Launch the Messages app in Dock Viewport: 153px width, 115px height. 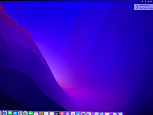(10, 113)
